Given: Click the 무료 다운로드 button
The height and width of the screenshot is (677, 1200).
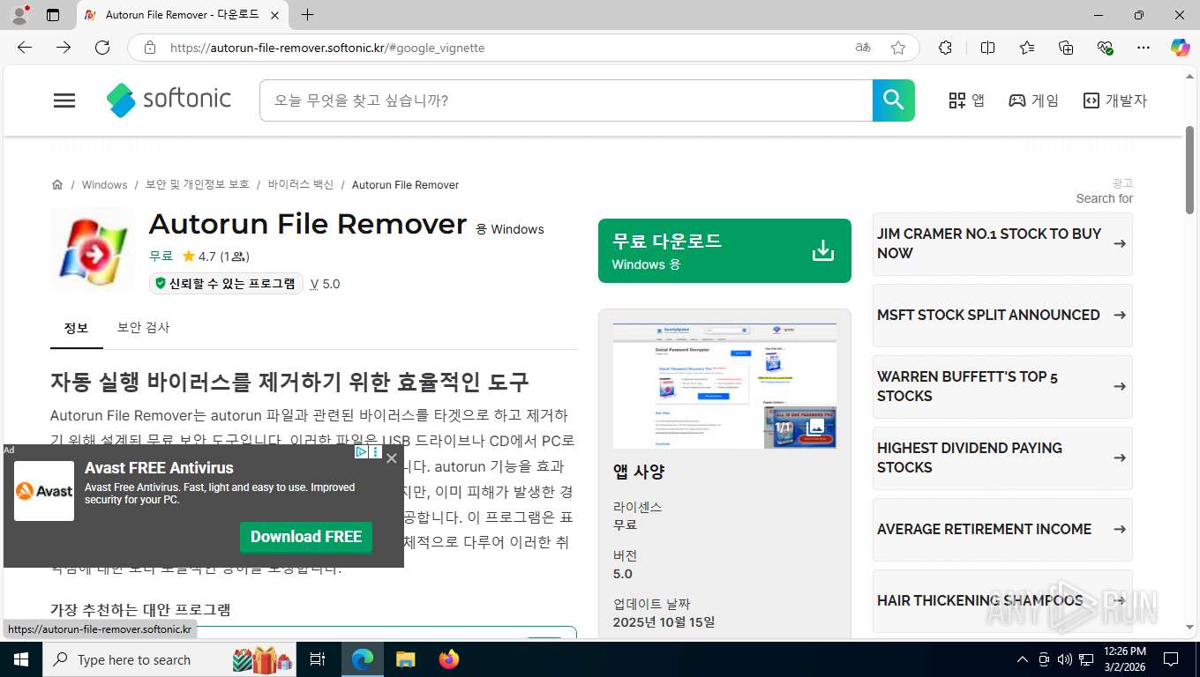Looking at the screenshot, I should tap(724, 251).
